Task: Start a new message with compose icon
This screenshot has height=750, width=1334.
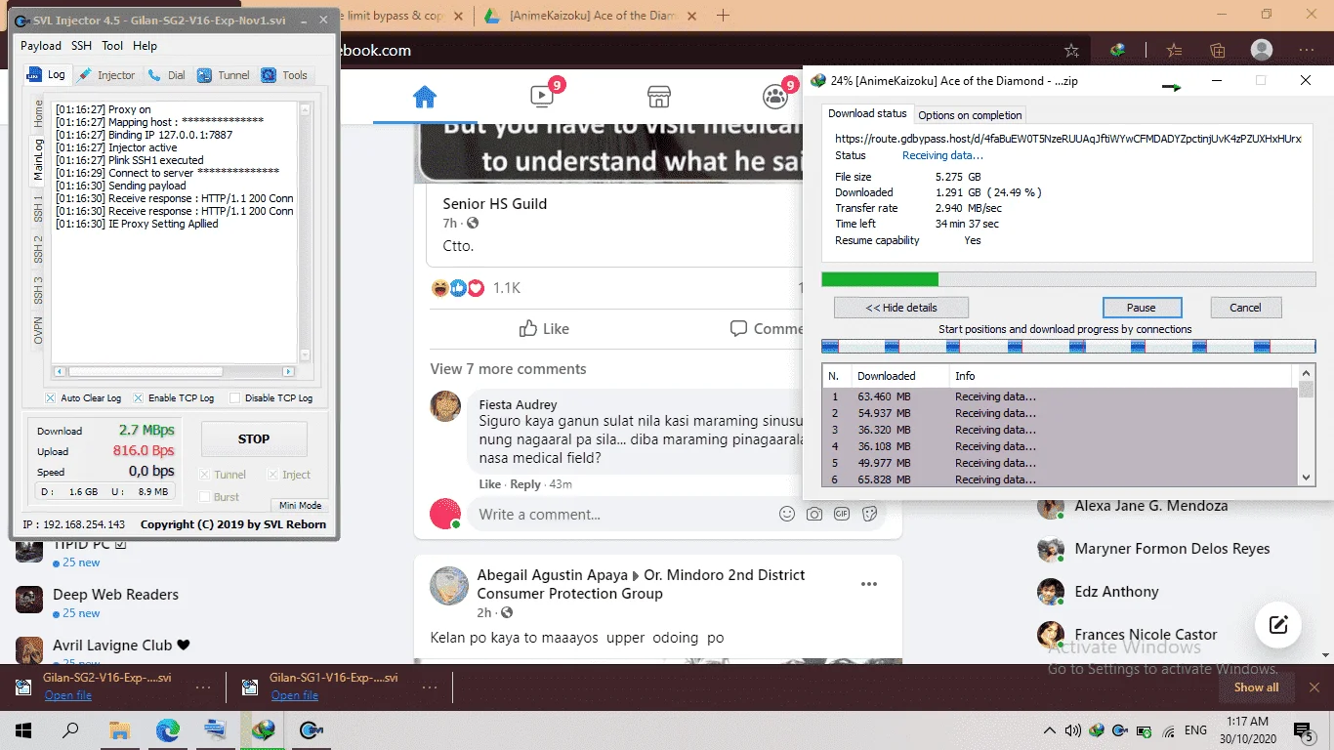Action: (x=1279, y=624)
